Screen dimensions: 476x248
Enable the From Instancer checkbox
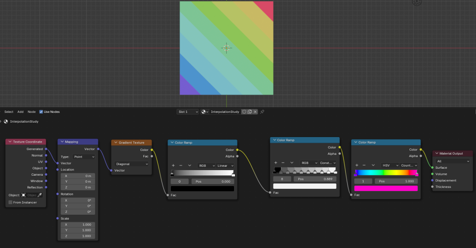(x=10, y=202)
